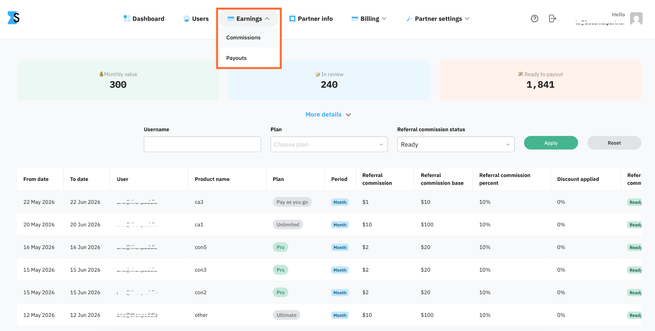Click product name con2
The width and height of the screenshot is (655, 331).
201,292
